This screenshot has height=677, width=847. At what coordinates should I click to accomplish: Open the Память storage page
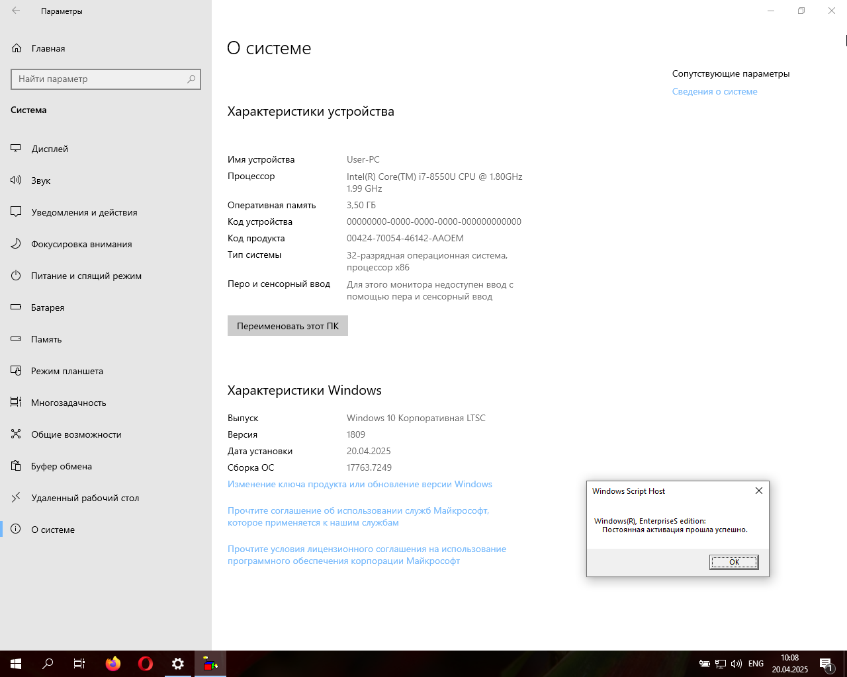[x=106, y=339]
